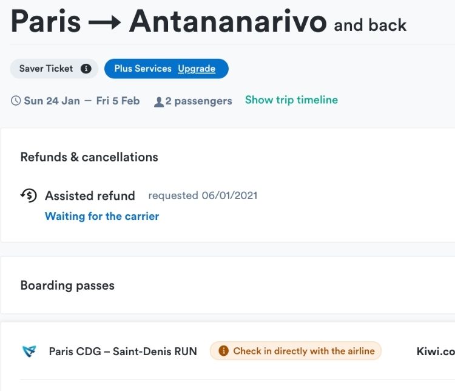Select the Paris CDG – Saint-Denis RUN segment
The width and height of the screenshot is (455, 391).
coord(123,351)
